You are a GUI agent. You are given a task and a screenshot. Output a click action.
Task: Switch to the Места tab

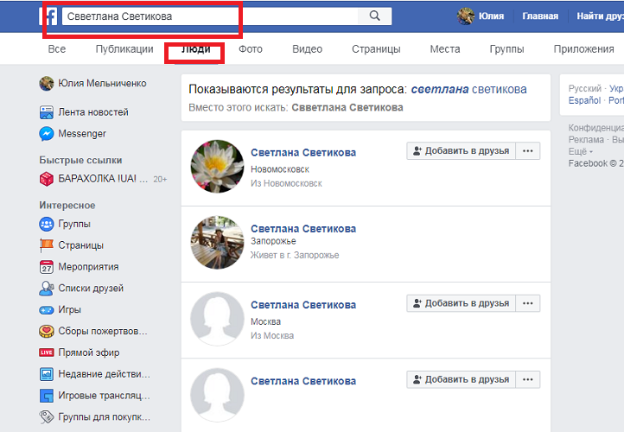click(445, 49)
